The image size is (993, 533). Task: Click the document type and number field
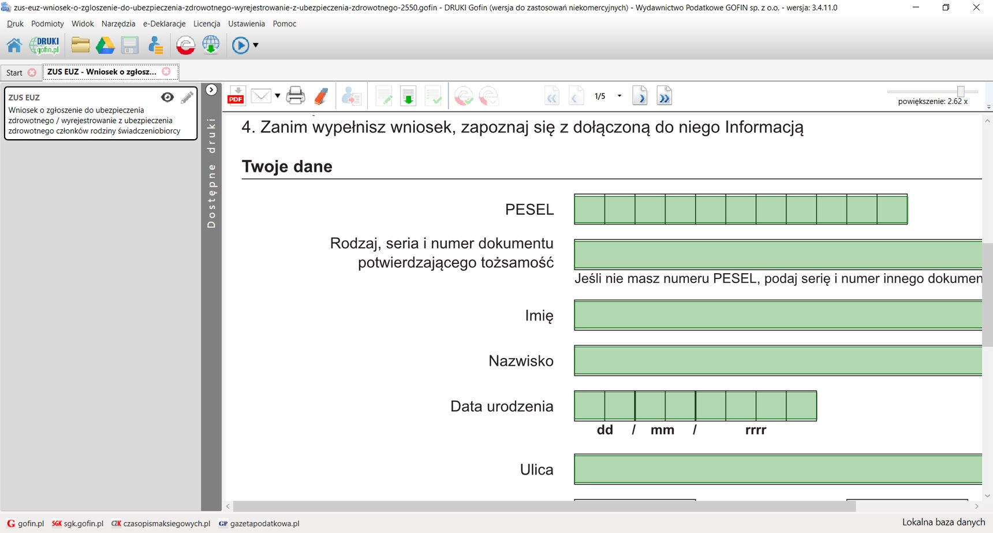[778, 255]
